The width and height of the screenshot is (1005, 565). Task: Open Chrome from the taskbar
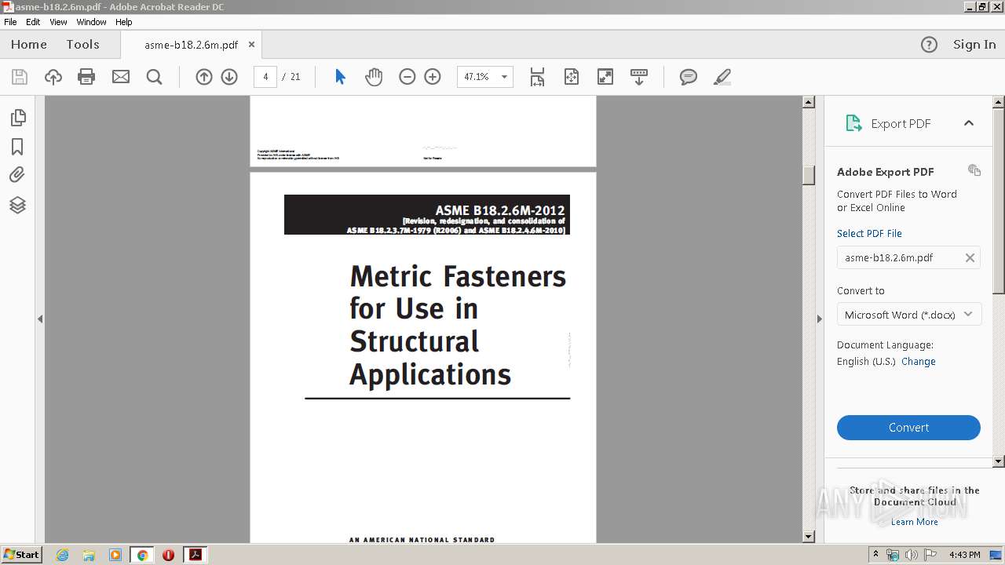click(x=142, y=555)
